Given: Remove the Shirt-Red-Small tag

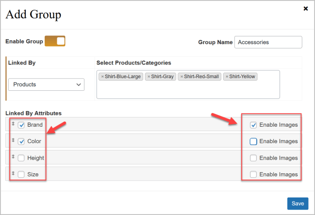Looking at the screenshot, I should (x=182, y=77).
